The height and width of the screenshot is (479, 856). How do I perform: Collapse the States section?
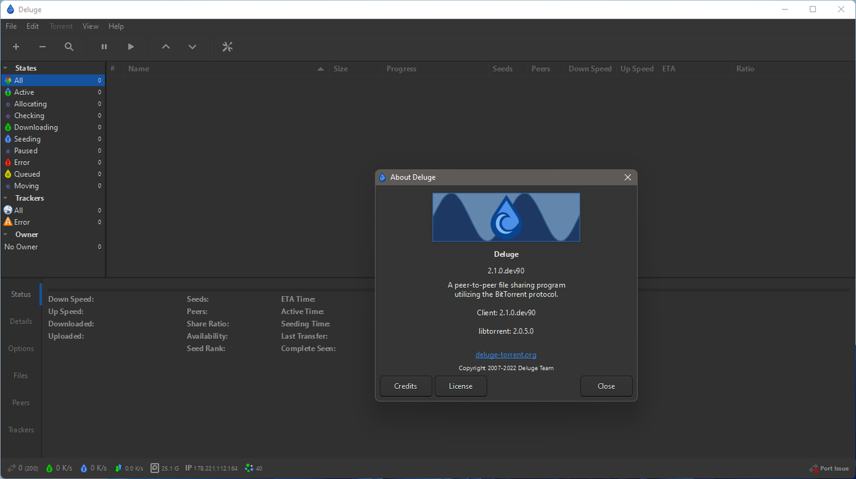point(5,68)
